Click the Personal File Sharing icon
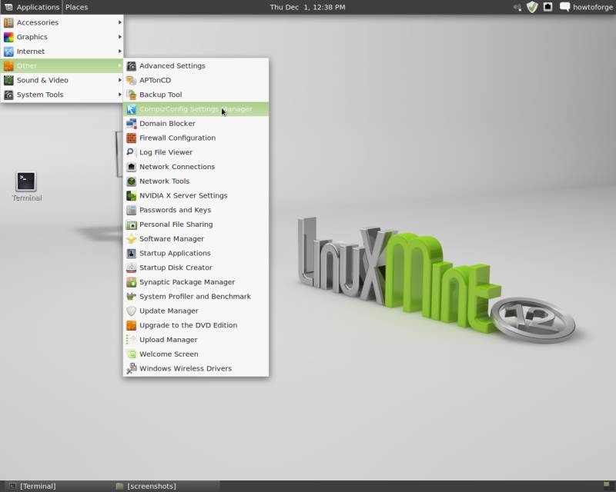Viewport: 616px width, 492px height. 131,224
